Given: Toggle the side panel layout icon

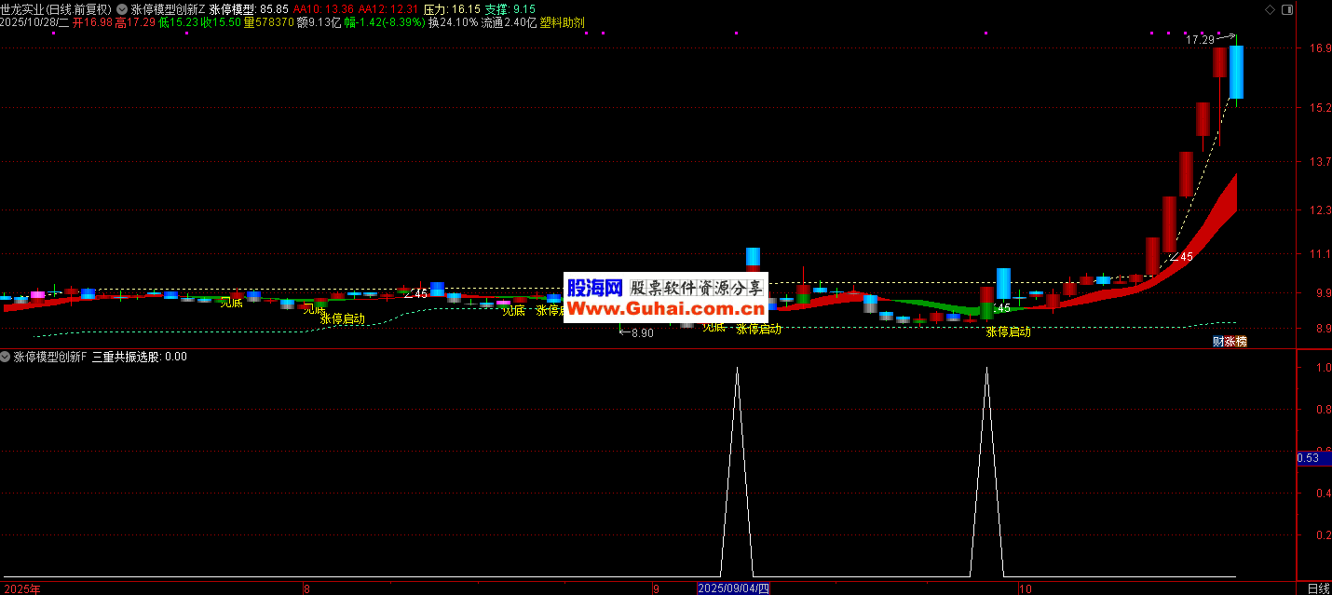Looking at the screenshot, I should coord(1287,9).
